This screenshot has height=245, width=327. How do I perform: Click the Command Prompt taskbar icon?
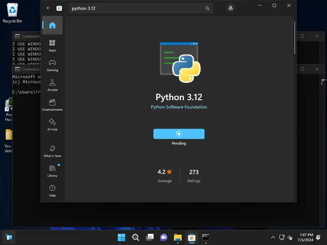pos(206,237)
